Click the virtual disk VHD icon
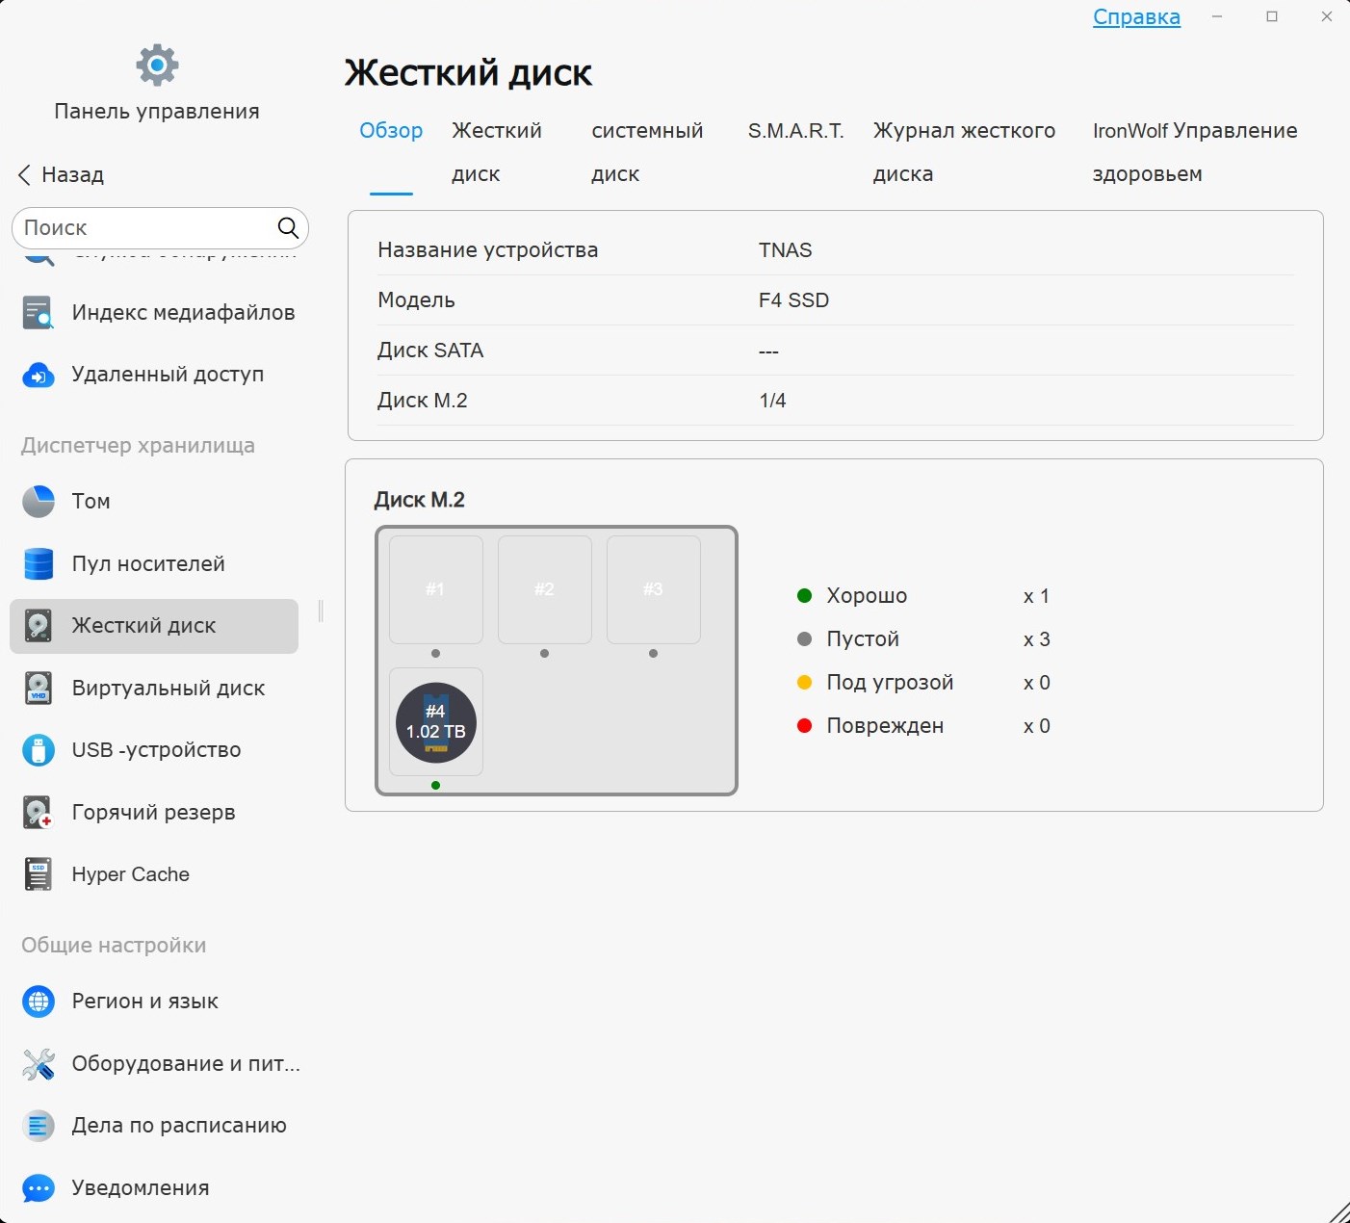 (x=39, y=689)
